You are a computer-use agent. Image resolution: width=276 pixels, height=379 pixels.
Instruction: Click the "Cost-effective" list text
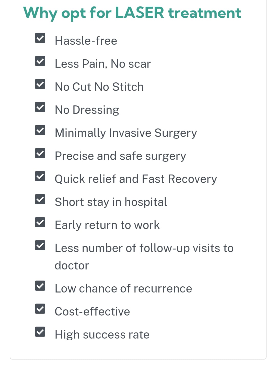pos(92,312)
